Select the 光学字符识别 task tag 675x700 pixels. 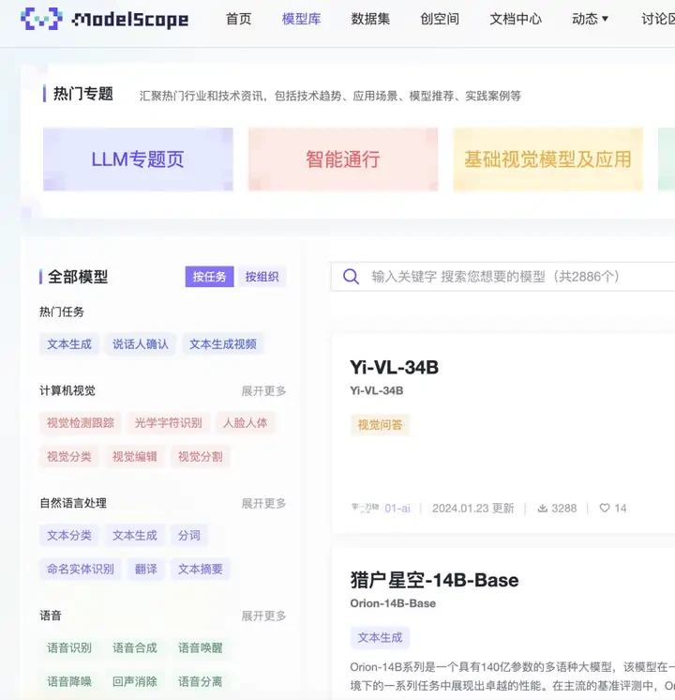168,423
